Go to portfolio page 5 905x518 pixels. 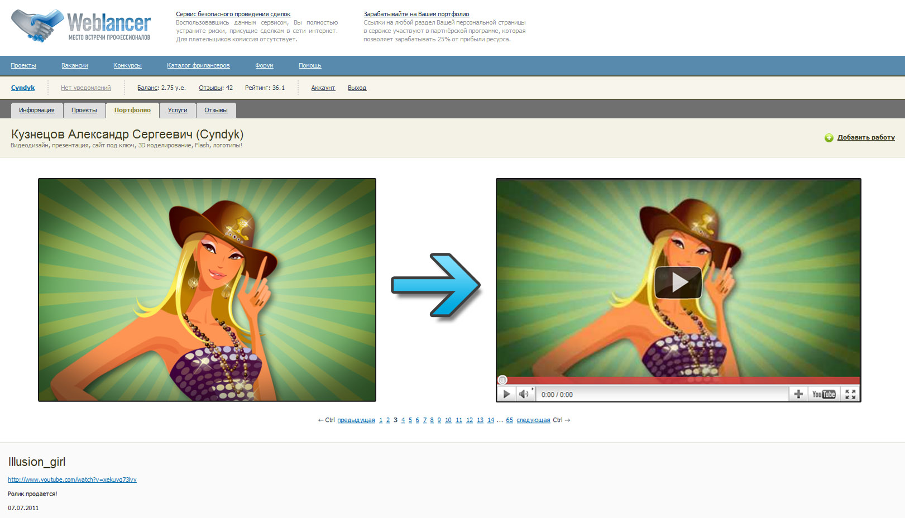tap(410, 420)
